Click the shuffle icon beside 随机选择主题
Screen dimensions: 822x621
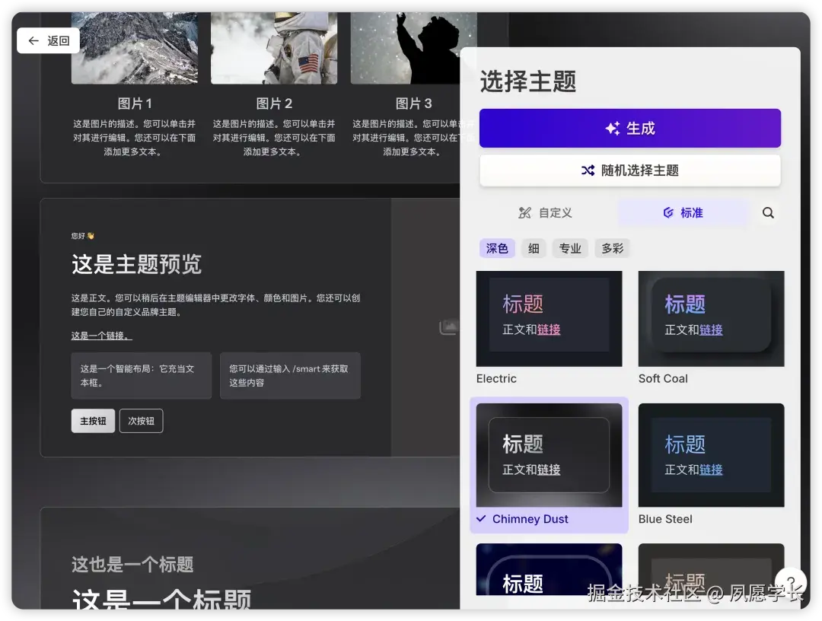tap(588, 170)
